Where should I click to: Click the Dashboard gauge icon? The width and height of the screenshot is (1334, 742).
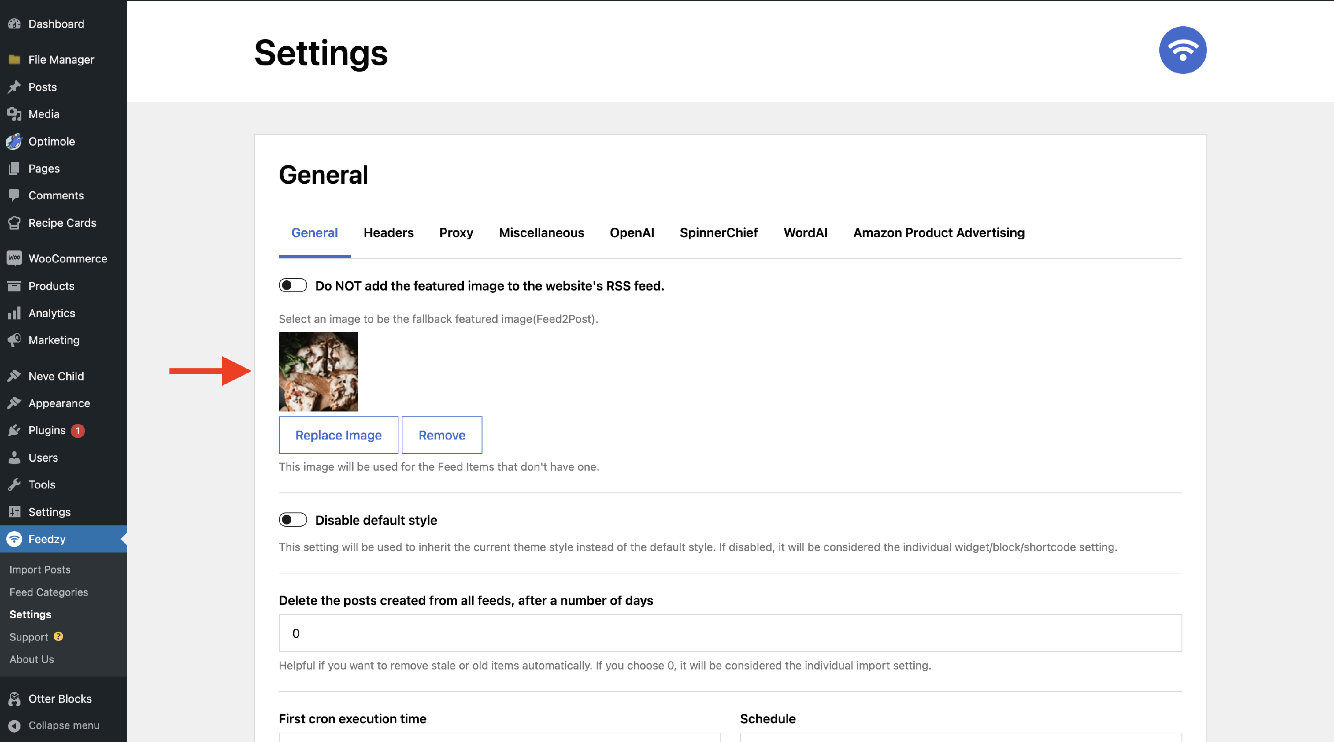tap(15, 24)
